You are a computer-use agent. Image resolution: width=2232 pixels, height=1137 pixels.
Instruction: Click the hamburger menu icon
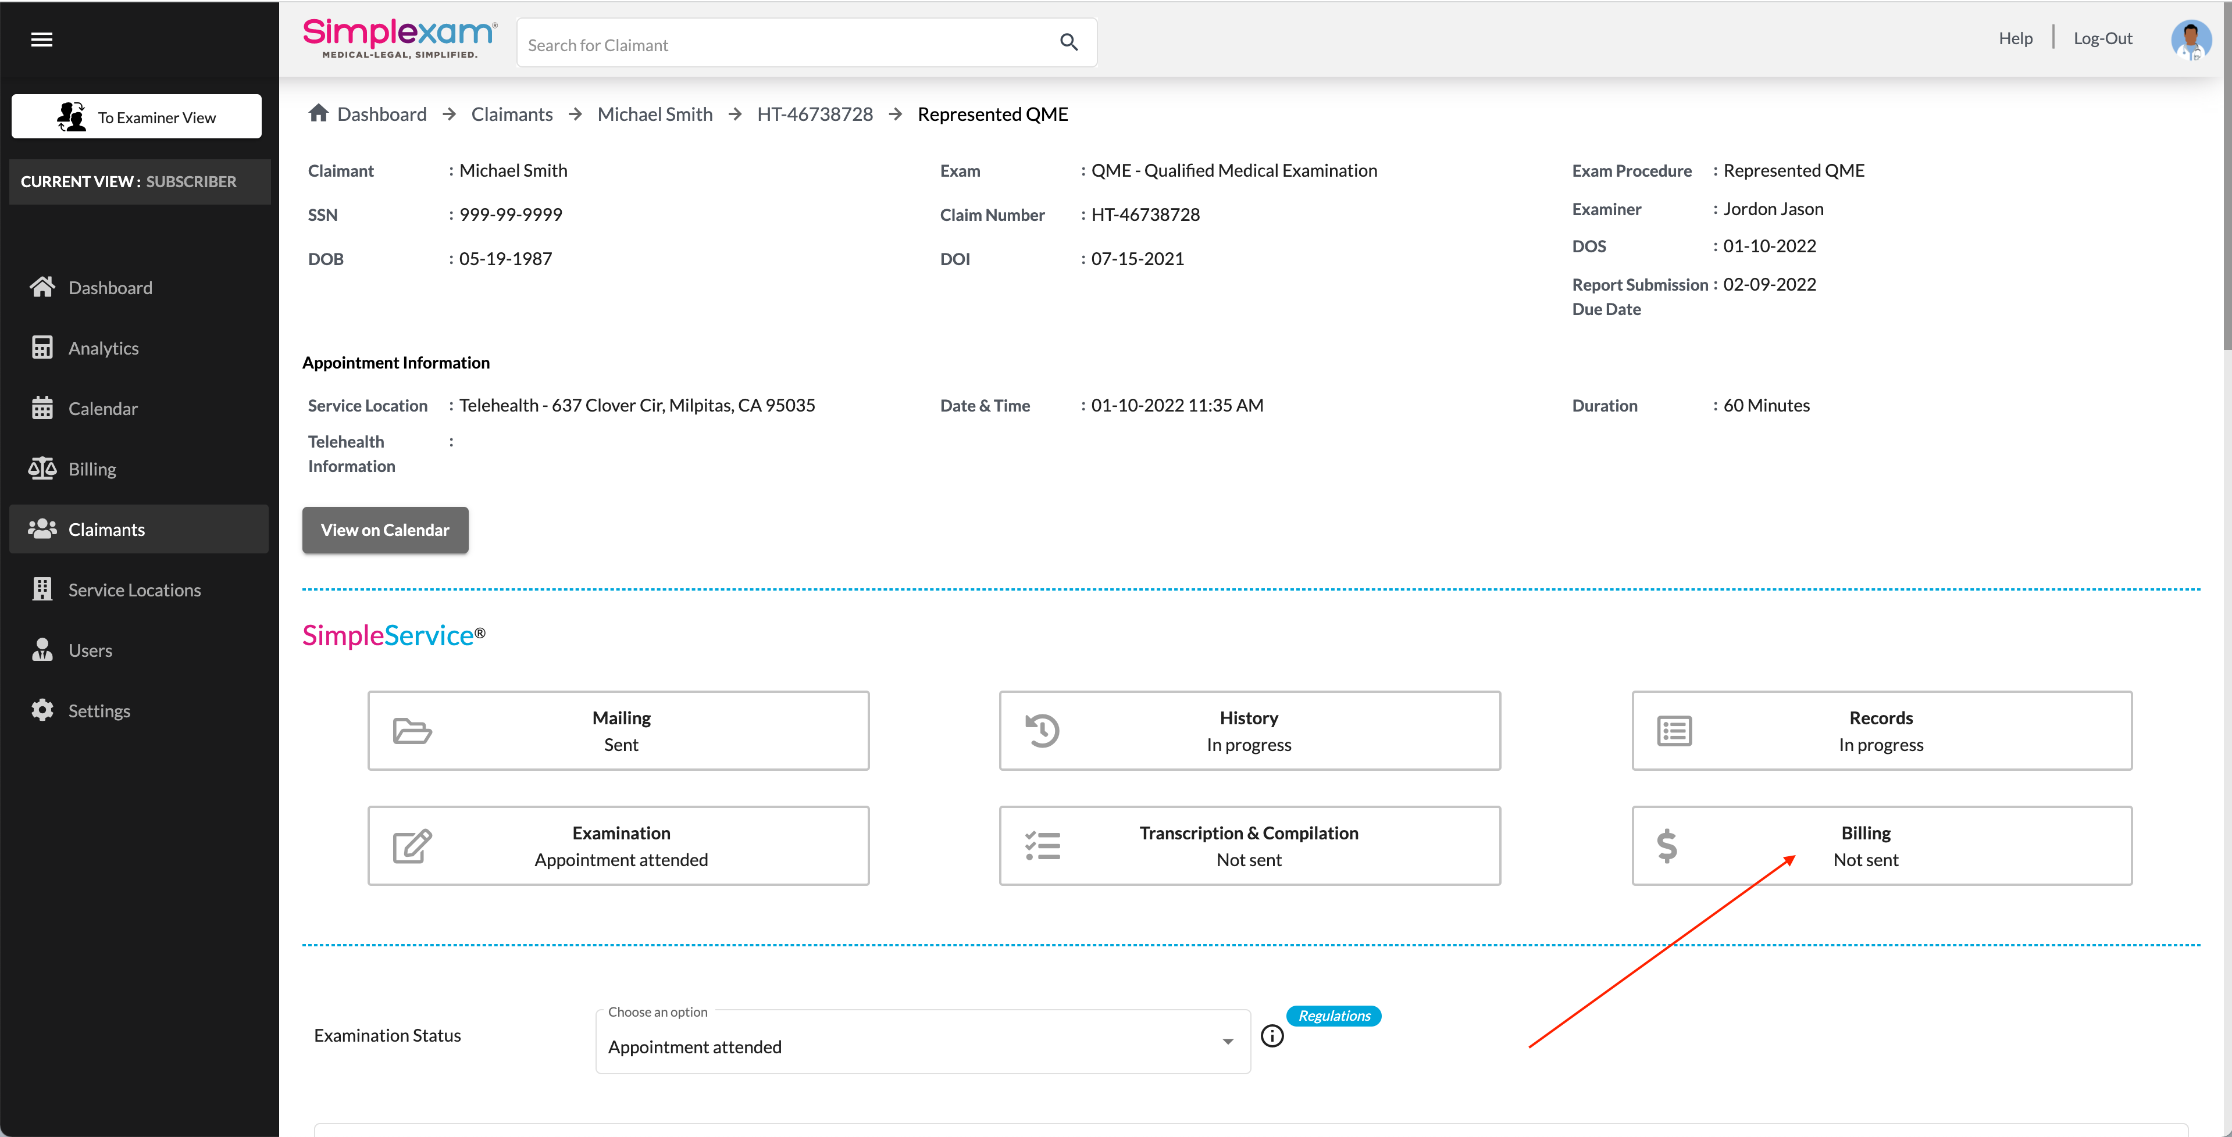click(42, 40)
